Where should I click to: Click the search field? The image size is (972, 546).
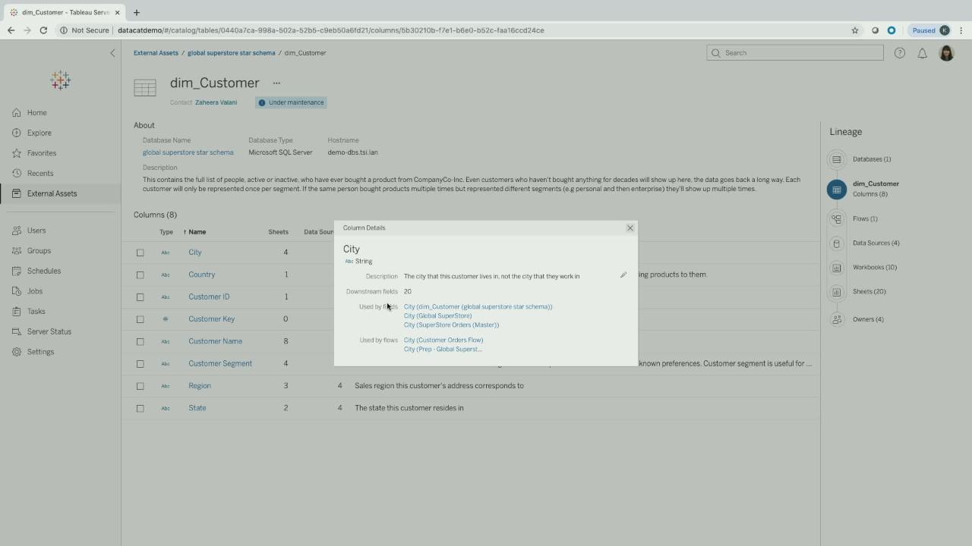coord(795,53)
